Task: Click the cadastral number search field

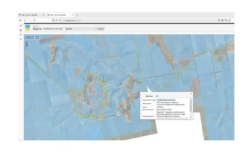Action: pyautogui.click(x=54, y=29)
